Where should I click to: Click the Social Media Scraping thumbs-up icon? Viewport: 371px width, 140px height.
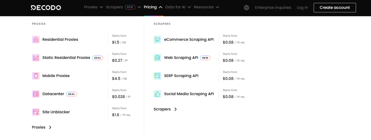(x=157, y=94)
